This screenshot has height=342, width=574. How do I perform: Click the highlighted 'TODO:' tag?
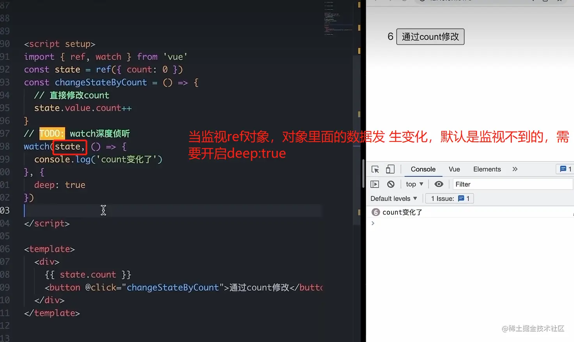click(x=52, y=134)
